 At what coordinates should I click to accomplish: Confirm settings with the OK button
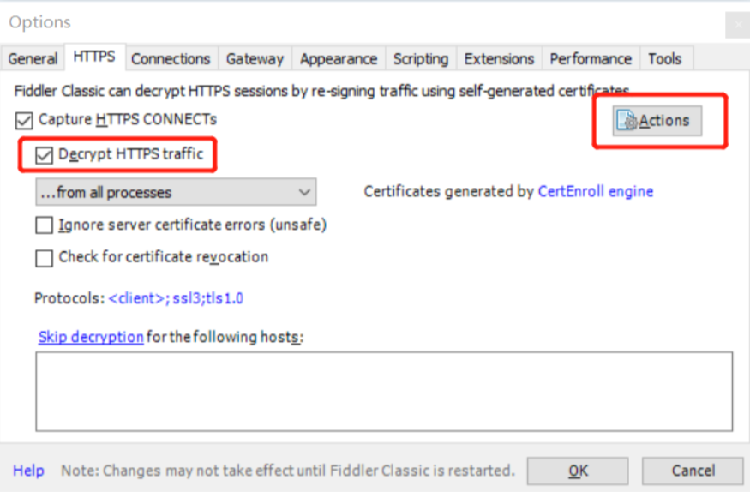point(578,471)
